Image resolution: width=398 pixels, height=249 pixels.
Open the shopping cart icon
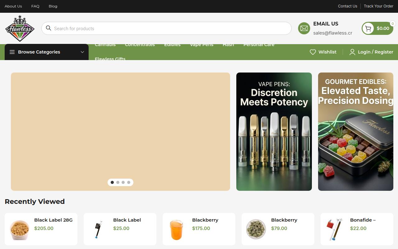pyautogui.click(x=368, y=28)
